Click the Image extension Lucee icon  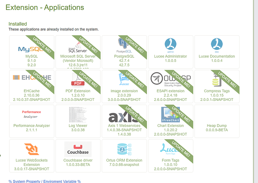[x=124, y=79]
